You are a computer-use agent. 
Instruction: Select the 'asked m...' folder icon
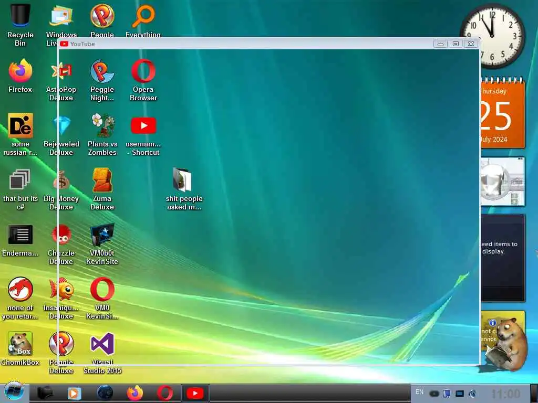click(x=182, y=180)
